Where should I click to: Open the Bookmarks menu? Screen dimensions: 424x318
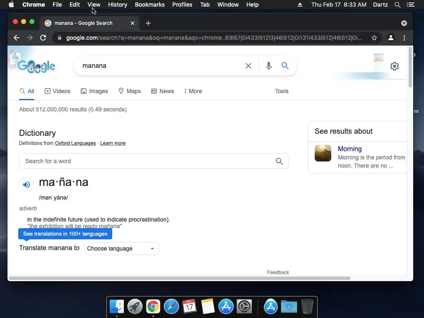click(x=150, y=5)
